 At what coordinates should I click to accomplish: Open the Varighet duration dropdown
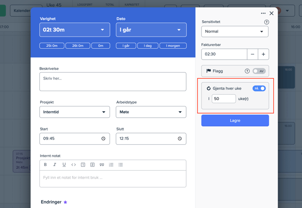(x=75, y=30)
